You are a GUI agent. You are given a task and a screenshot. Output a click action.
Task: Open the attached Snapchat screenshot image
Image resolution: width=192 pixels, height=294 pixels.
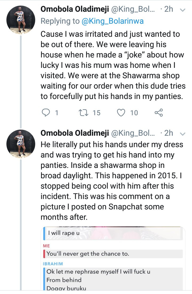pos(113,258)
